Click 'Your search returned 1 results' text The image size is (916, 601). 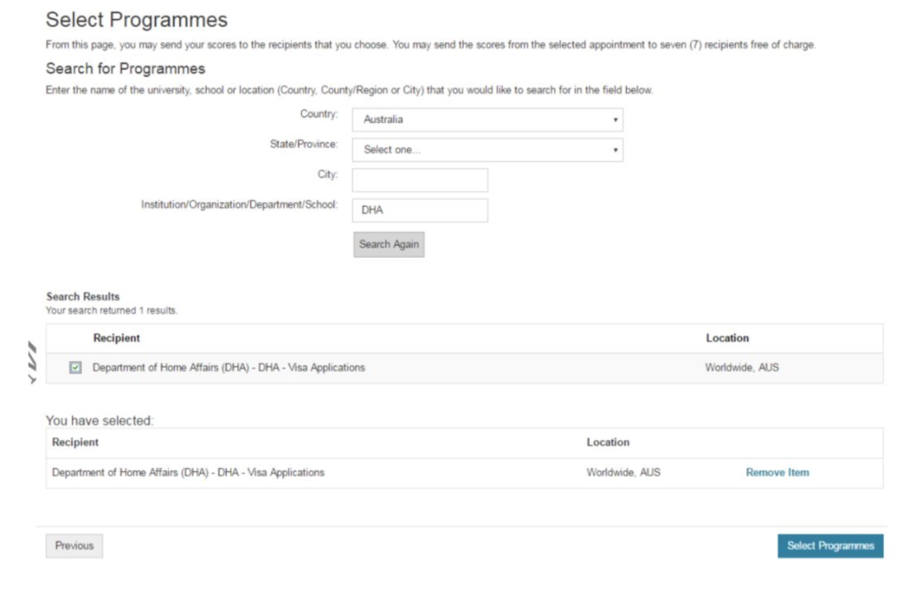coord(112,311)
